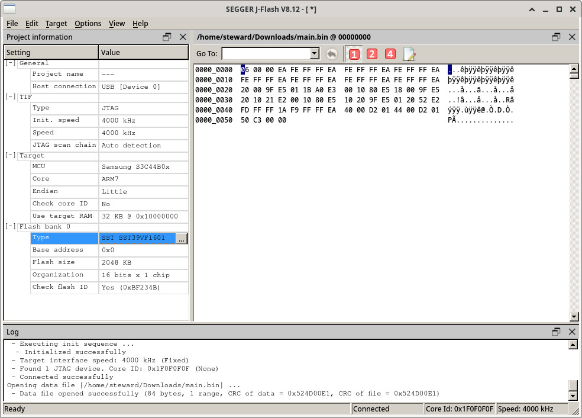Open the View menu

click(x=117, y=24)
